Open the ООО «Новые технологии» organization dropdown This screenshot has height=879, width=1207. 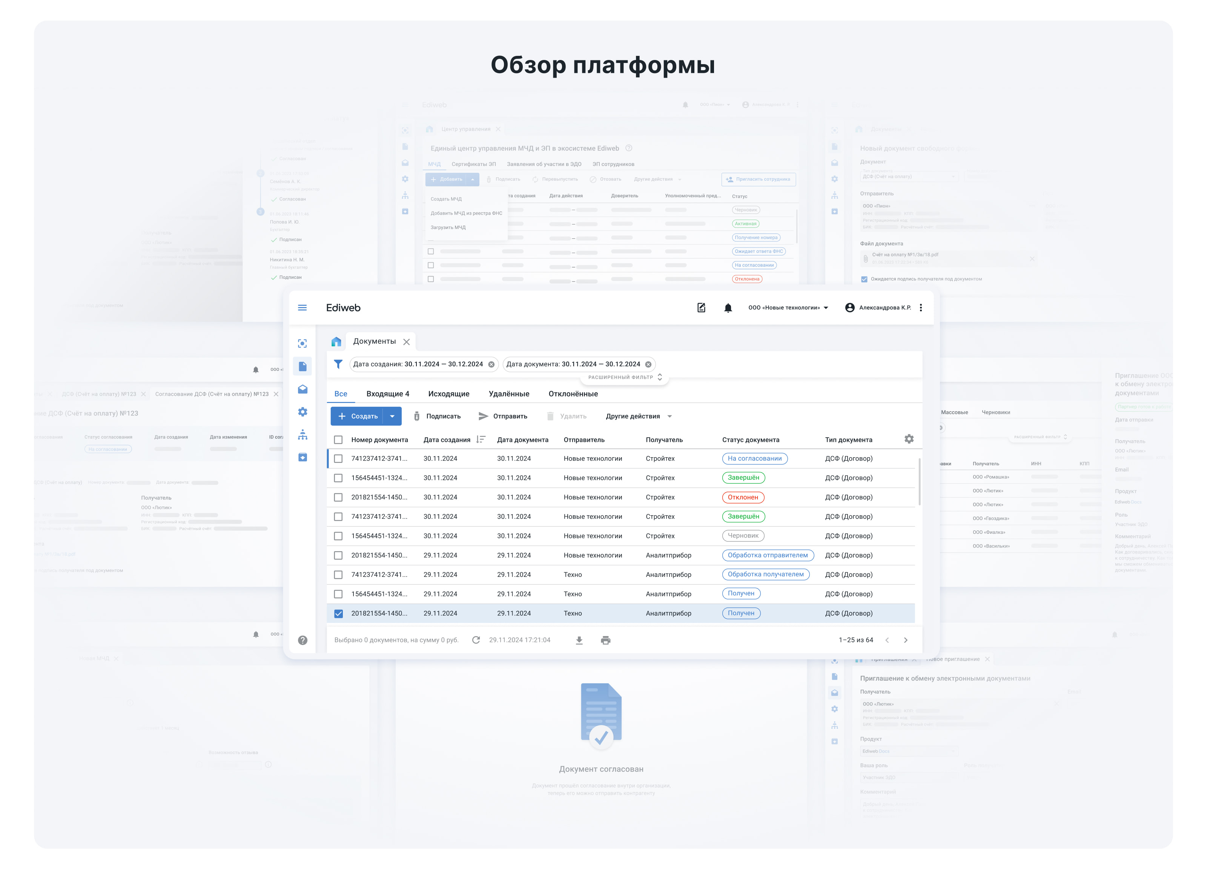coord(788,308)
